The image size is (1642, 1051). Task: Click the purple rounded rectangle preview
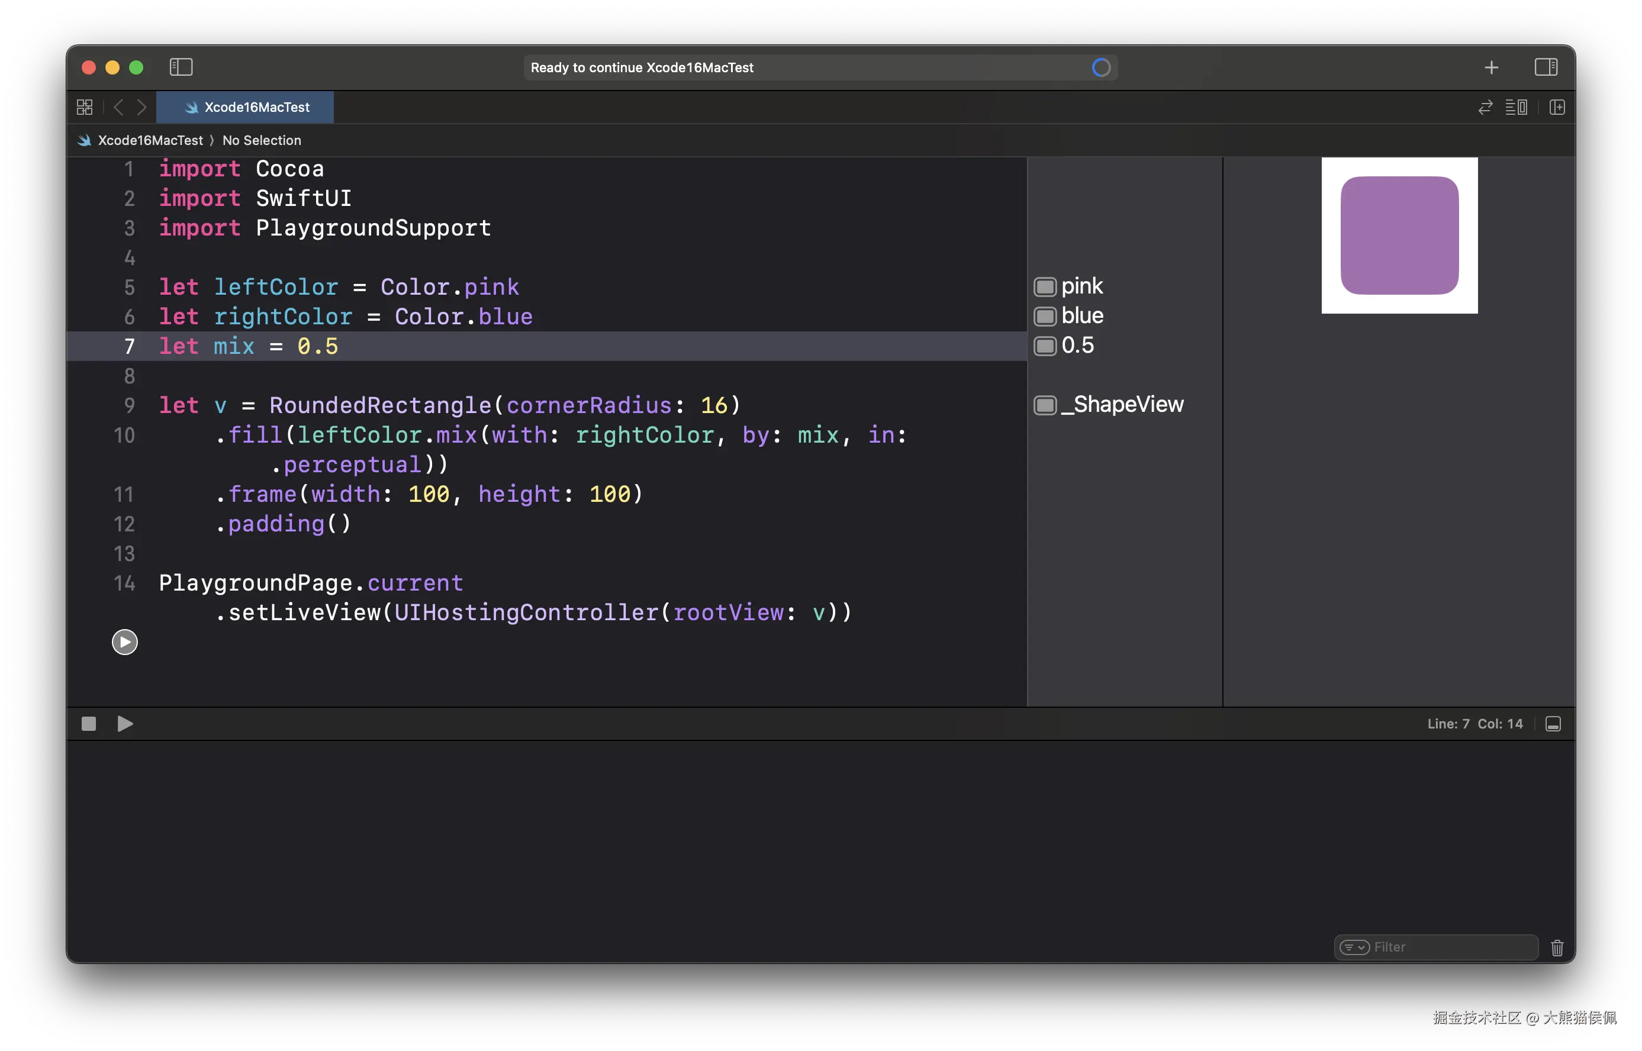[1399, 236]
